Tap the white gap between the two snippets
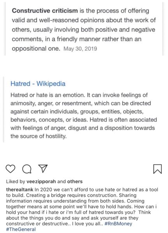 coord(84,66)
